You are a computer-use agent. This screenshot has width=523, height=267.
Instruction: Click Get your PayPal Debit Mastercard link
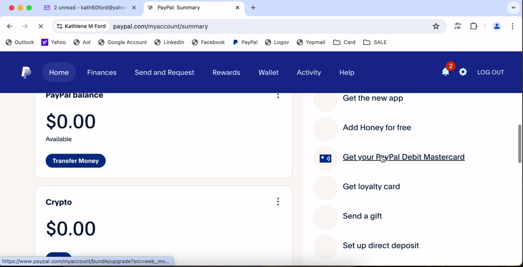[404, 157]
